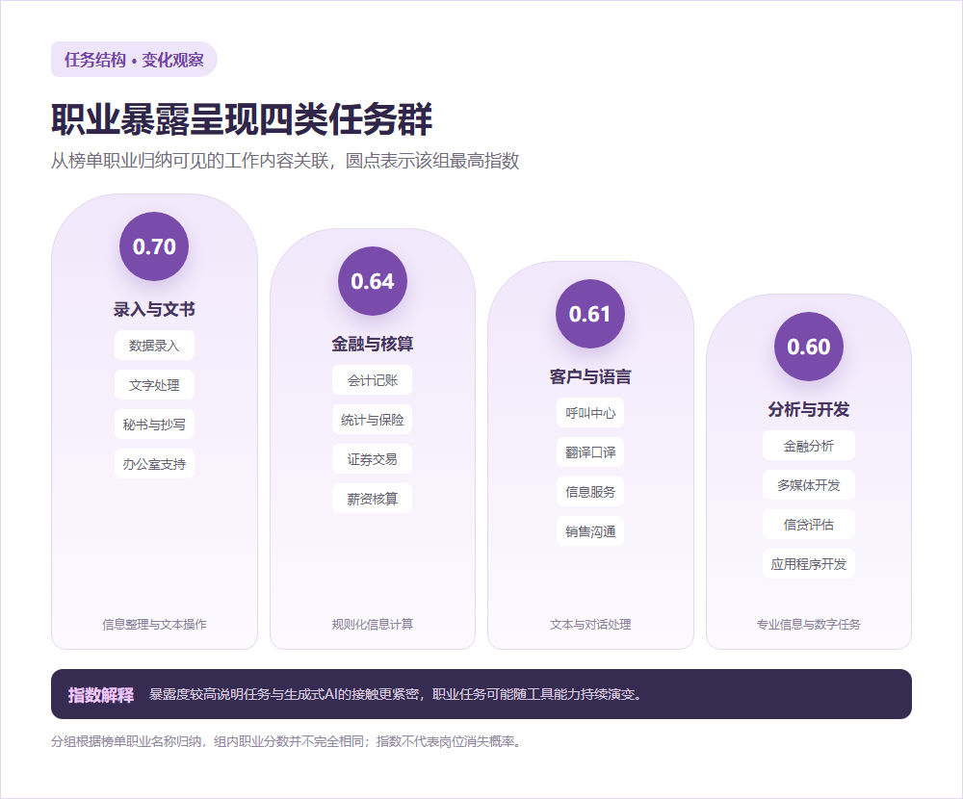Select the headline 职业暴露呈现四类任务群
Screen dimensions: 963x799
pyautogui.click(x=242, y=119)
